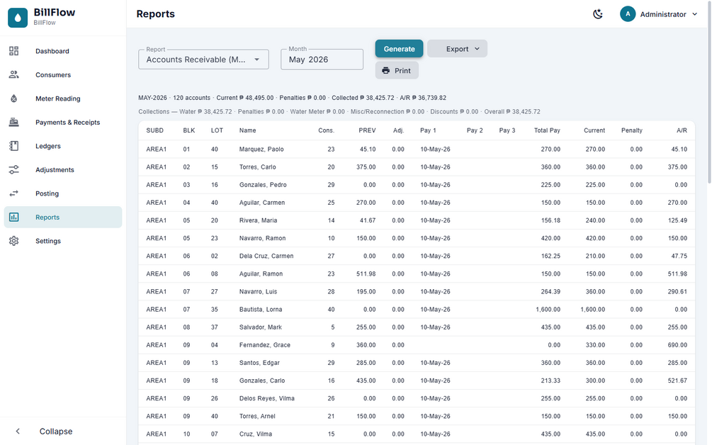Select the Marquez, Paolo row name
Viewport: 712px width, 445px height.
261,149
